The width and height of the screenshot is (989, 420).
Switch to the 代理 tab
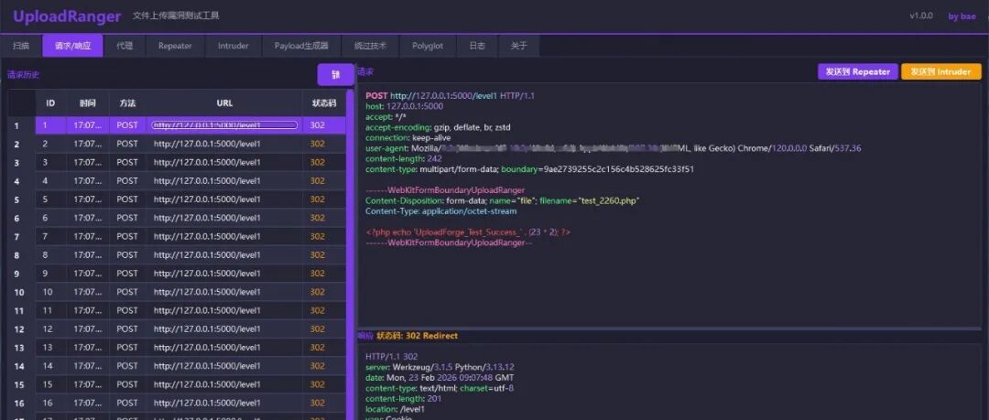(x=125, y=46)
